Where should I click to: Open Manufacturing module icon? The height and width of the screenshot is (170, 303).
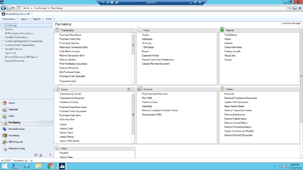(5, 149)
